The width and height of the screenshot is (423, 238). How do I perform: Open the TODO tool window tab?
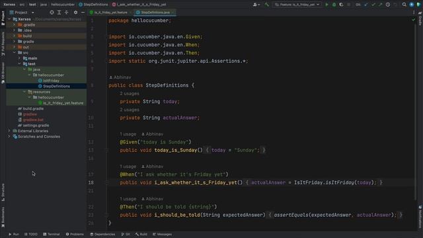(31, 234)
